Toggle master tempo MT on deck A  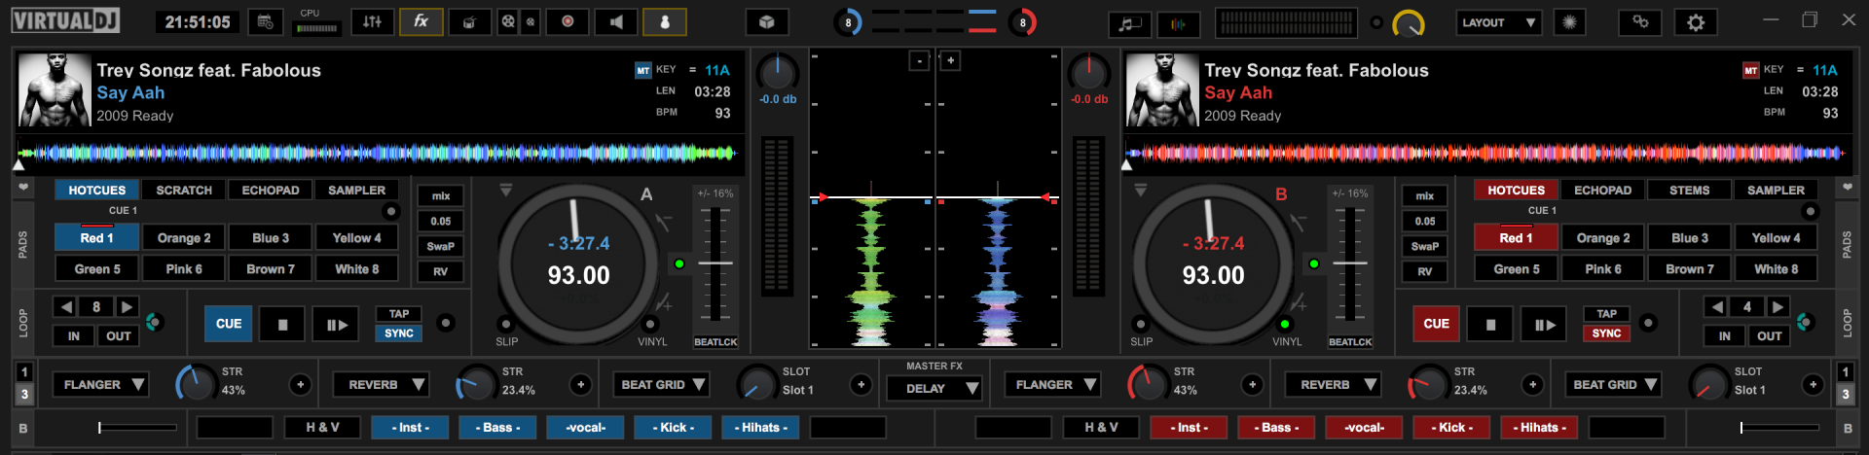pyautogui.click(x=642, y=70)
